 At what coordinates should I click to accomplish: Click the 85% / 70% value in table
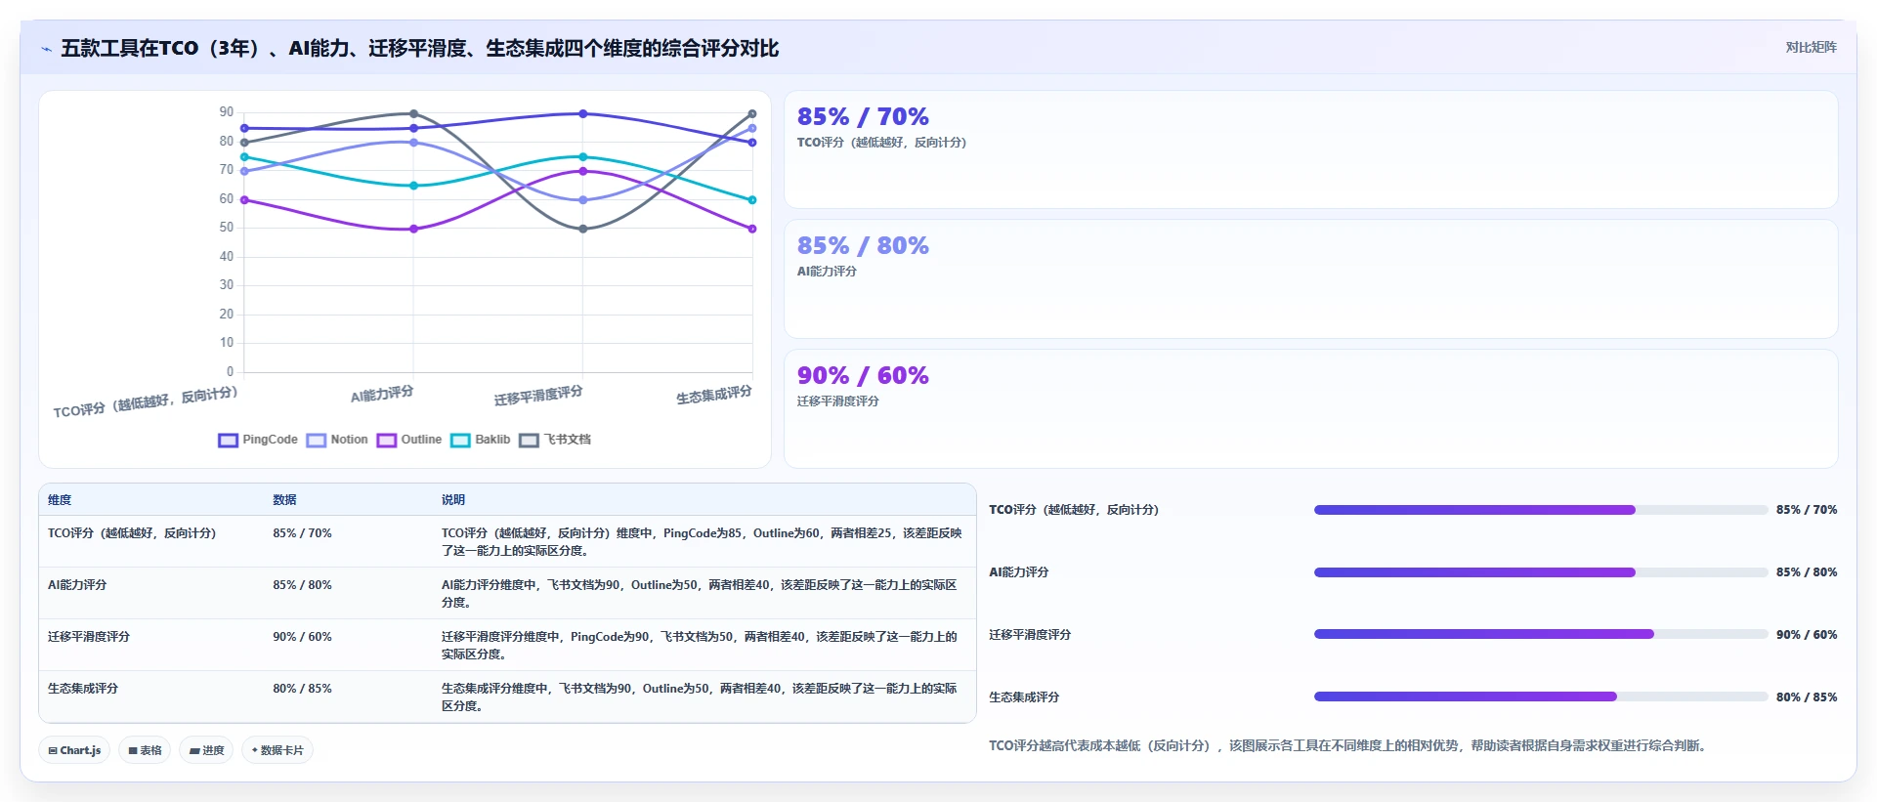(302, 533)
